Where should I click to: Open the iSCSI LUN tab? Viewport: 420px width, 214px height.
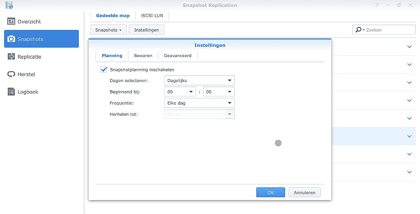[152, 16]
